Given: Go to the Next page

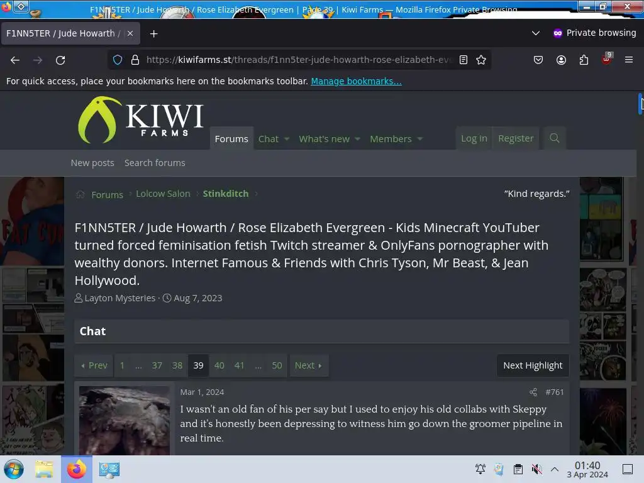Looking at the screenshot, I should tap(309, 365).
